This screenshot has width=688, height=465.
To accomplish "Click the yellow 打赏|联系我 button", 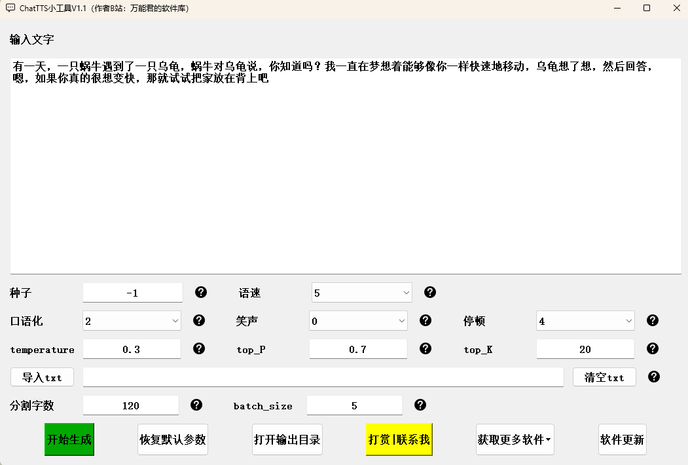I will tap(399, 439).
